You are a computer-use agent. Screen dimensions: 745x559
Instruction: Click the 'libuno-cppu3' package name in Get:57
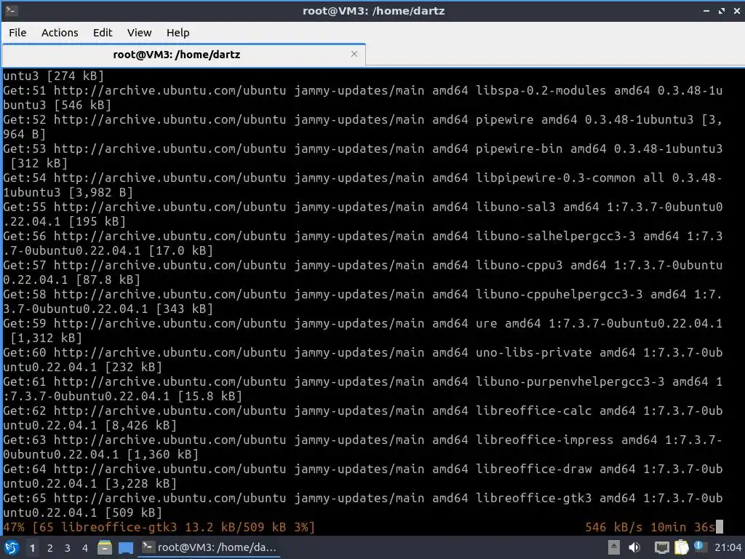pyautogui.click(x=519, y=265)
